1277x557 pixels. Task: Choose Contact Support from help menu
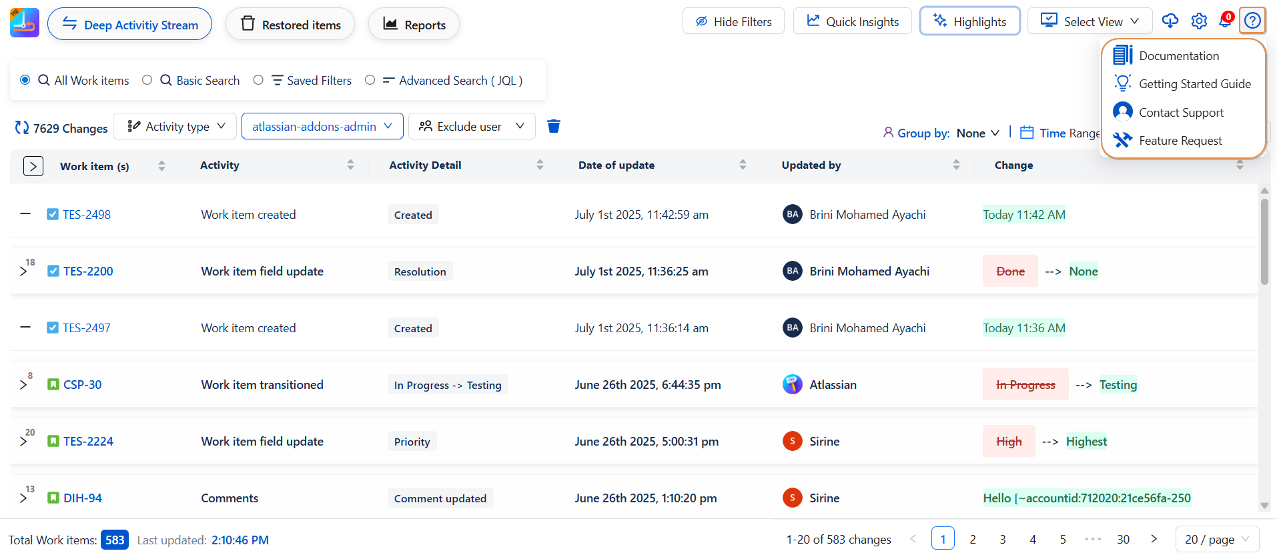click(1181, 112)
